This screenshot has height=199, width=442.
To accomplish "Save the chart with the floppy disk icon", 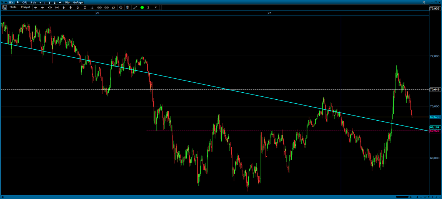I will [x=4, y=7].
